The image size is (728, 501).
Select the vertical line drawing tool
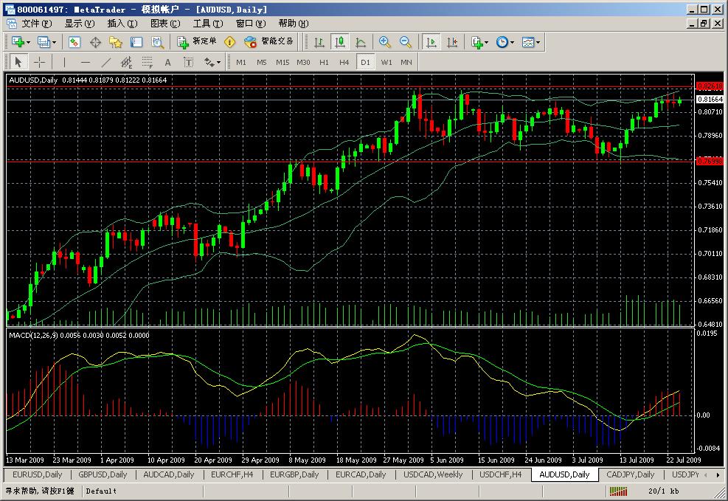pyautogui.click(x=64, y=62)
